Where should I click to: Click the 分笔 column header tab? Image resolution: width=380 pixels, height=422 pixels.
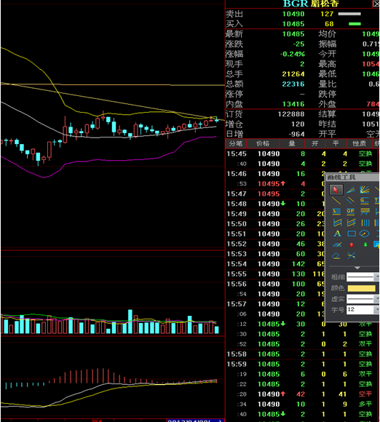tap(236, 144)
